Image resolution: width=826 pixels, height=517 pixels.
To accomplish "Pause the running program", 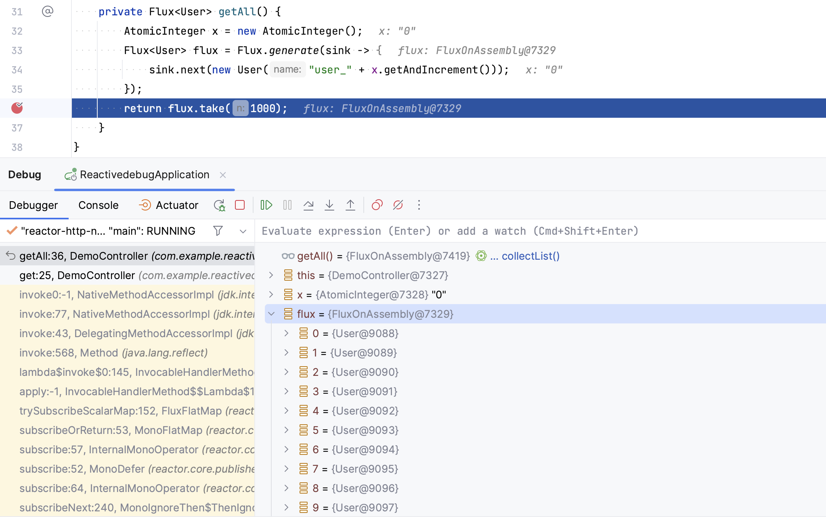I will (x=287, y=205).
